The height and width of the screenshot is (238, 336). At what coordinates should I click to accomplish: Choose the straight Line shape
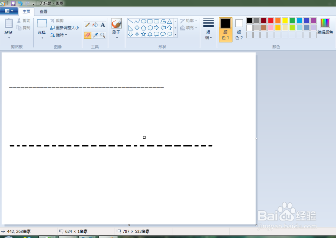(130, 21)
